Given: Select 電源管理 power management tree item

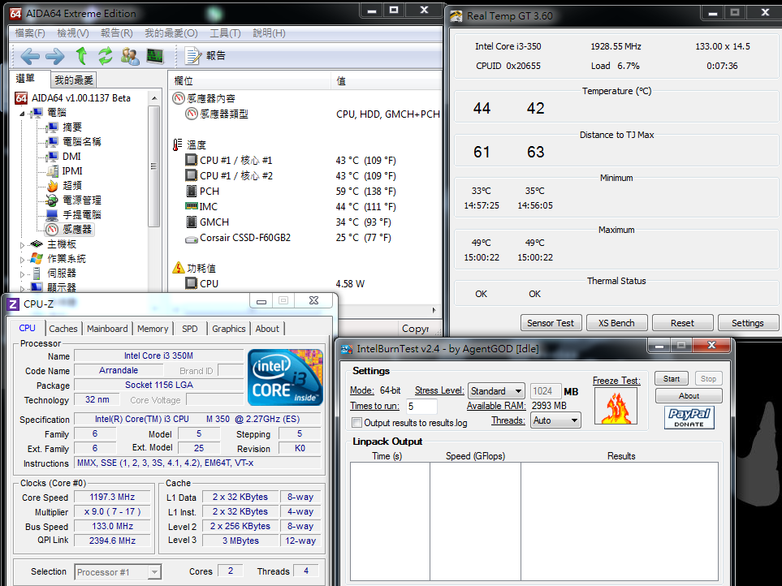Looking at the screenshot, I should tap(81, 200).
